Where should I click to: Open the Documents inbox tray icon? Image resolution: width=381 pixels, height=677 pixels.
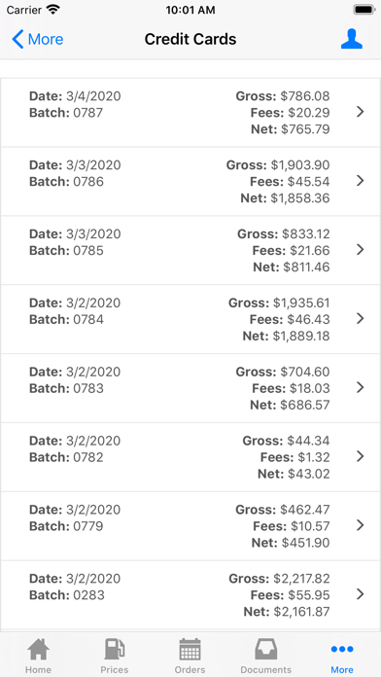click(x=265, y=649)
